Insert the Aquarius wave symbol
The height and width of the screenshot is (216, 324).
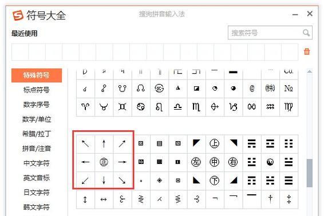tap(270, 107)
